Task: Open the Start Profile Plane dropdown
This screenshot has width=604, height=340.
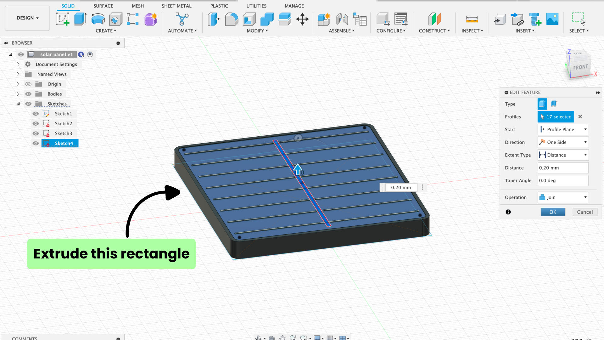Action: point(563,129)
